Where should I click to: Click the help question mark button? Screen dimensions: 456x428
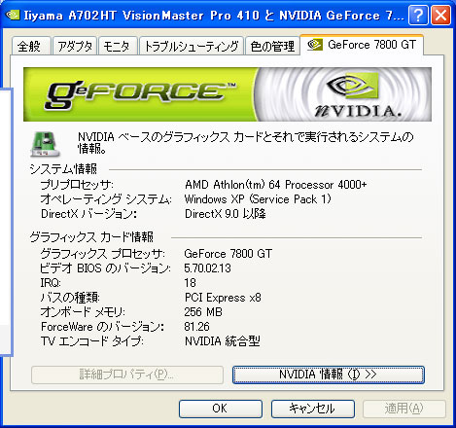point(418,15)
